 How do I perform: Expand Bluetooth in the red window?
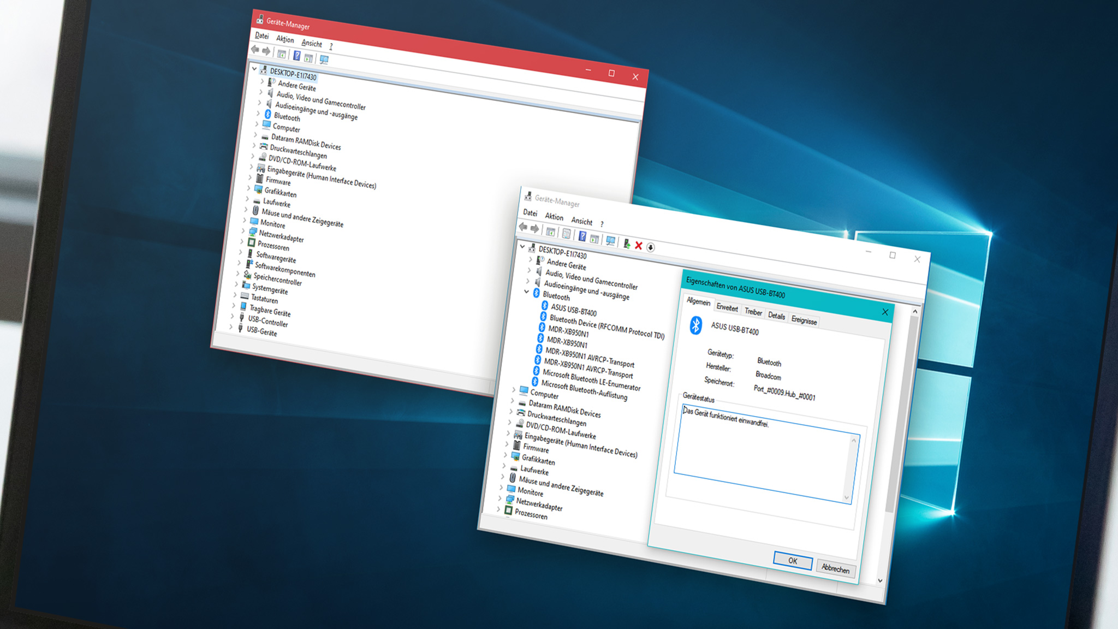pyautogui.click(x=258, y=113)
